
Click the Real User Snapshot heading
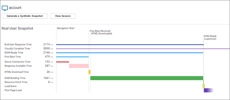pyautogui.click(x=17, y=28)
